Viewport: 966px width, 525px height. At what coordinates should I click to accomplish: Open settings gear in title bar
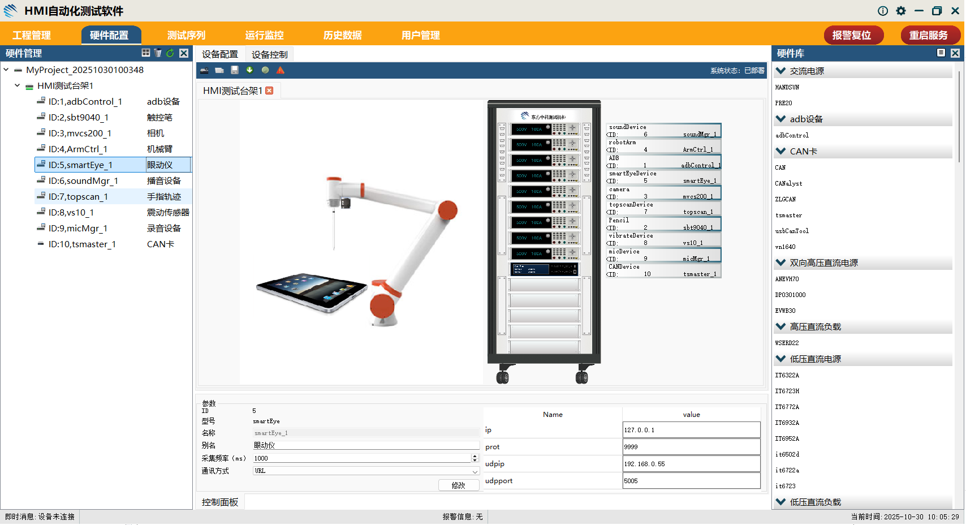coord(901,11)
